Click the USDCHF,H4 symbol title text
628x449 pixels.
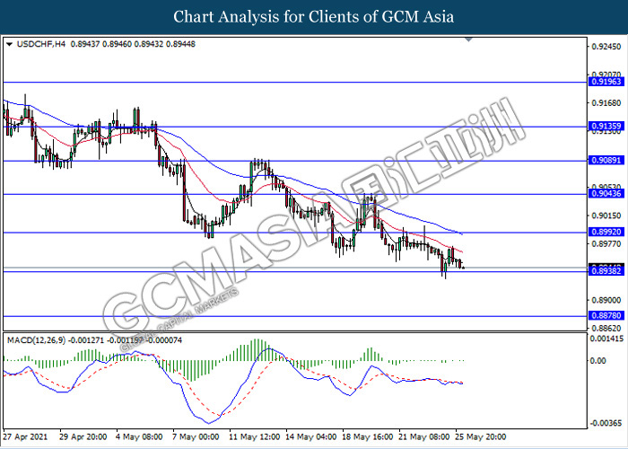tap(41, 44)
